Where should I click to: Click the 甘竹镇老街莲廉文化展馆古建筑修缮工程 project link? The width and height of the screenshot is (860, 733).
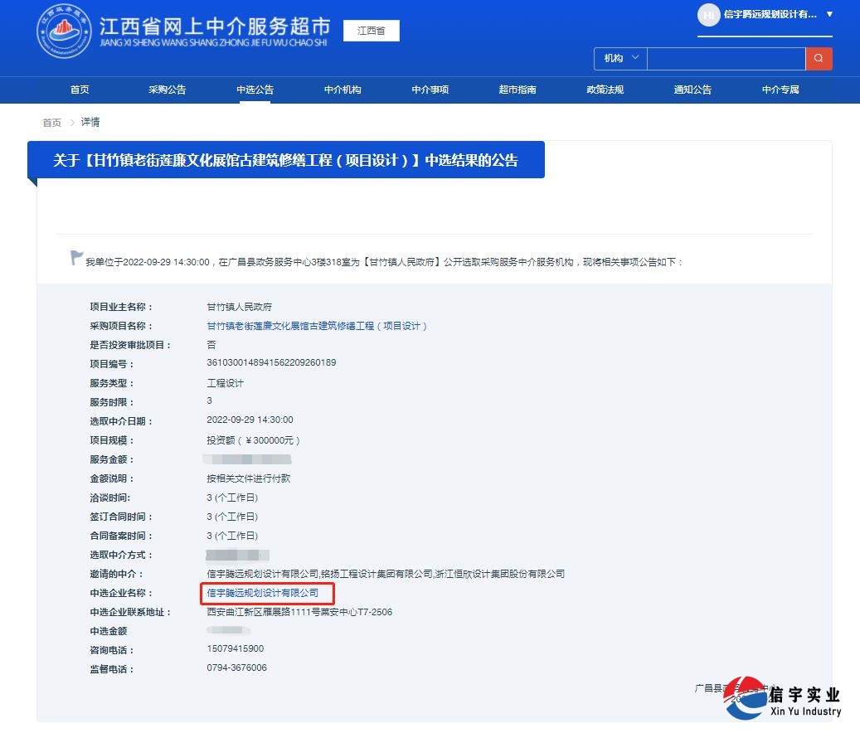click(316, 325)
